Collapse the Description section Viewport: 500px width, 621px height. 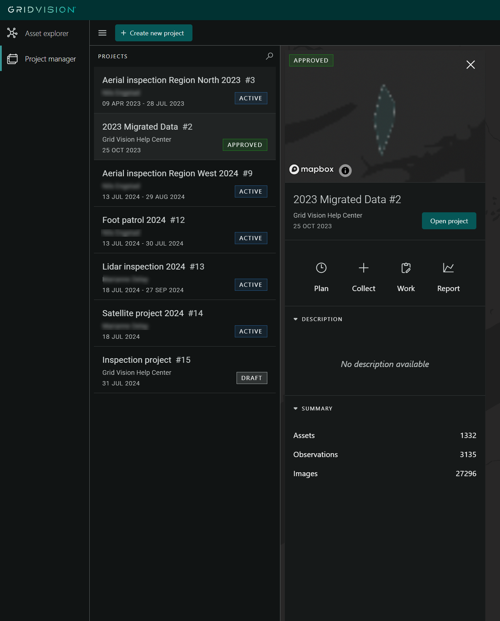pos(296,319)
